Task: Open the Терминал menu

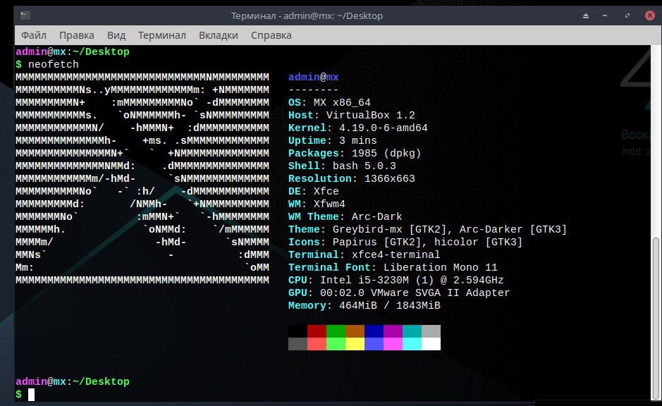Action: pyautogui.click(x=161, y=35)
